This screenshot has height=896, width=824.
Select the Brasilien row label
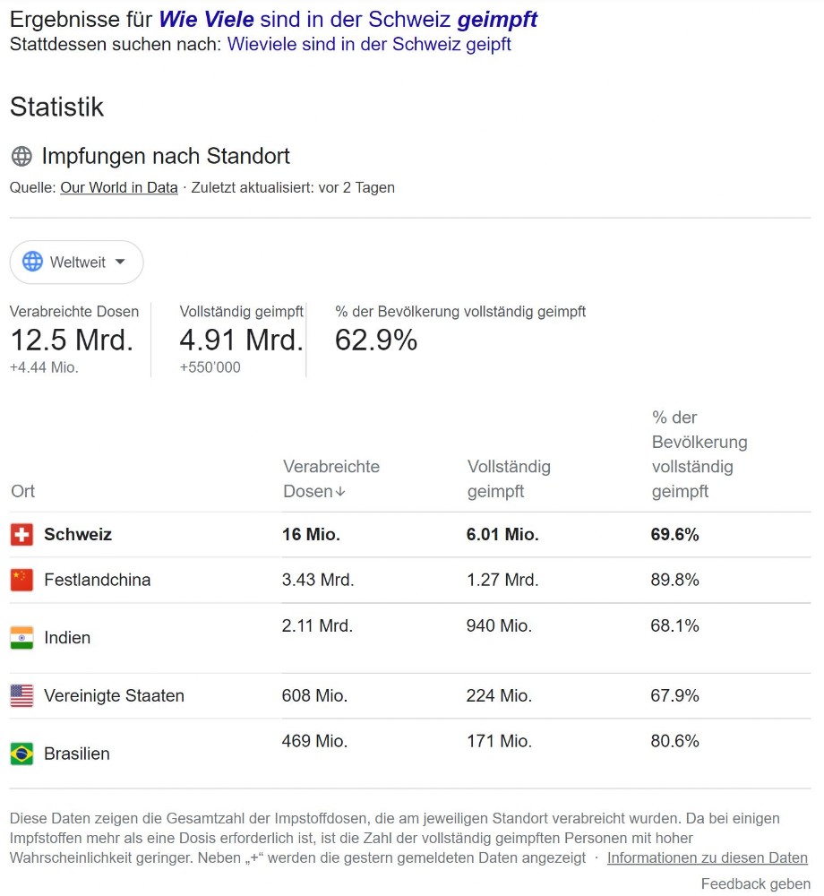77,754
